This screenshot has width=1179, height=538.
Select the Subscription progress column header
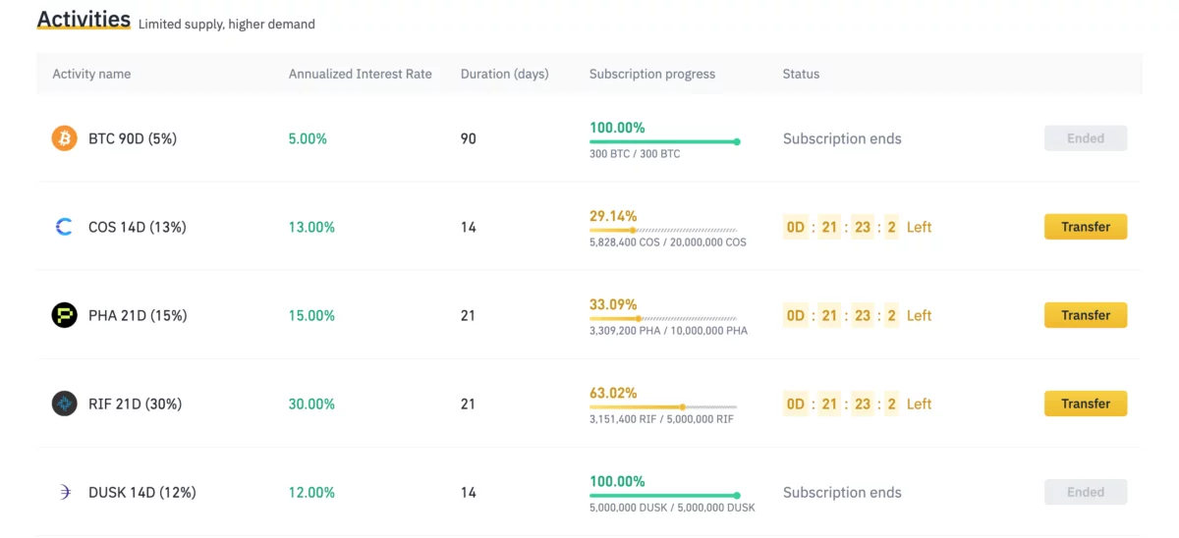pyautogui.click(x=651, y=74)
